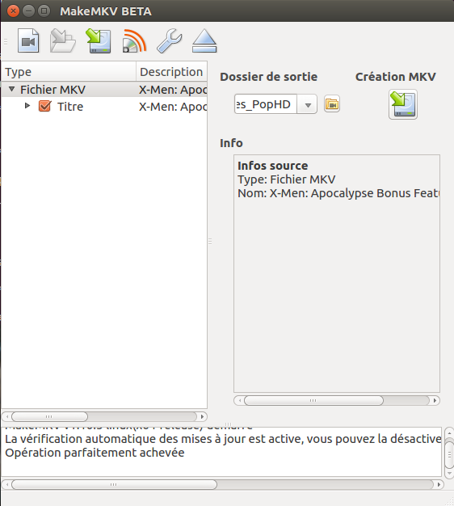The height and width of the screenshot is (506, 454).
Task: Start streaming with the orange waves icon
Action: coord(134,40)
